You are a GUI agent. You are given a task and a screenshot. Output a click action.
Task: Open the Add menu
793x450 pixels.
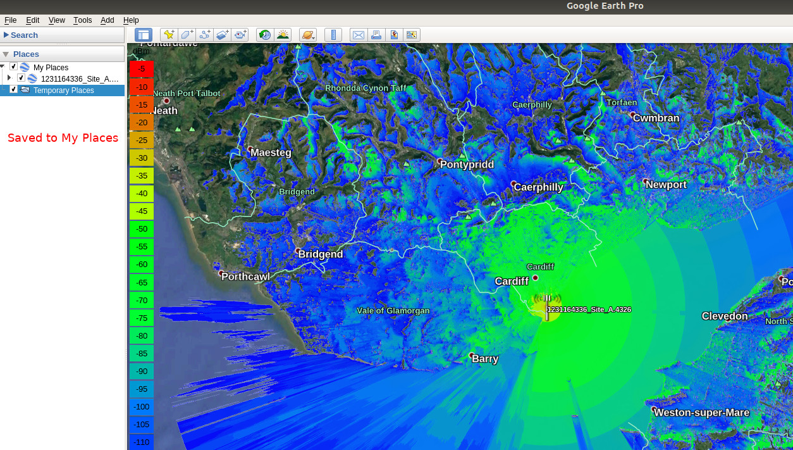tap(108, 20)
